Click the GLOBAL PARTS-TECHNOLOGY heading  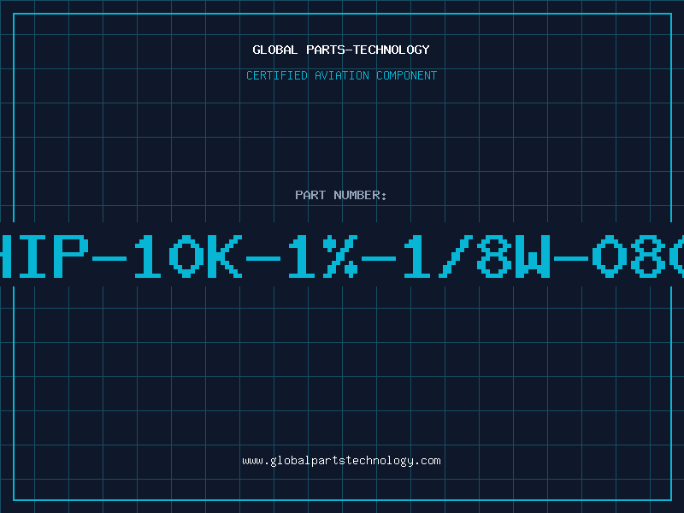(341, 50)
